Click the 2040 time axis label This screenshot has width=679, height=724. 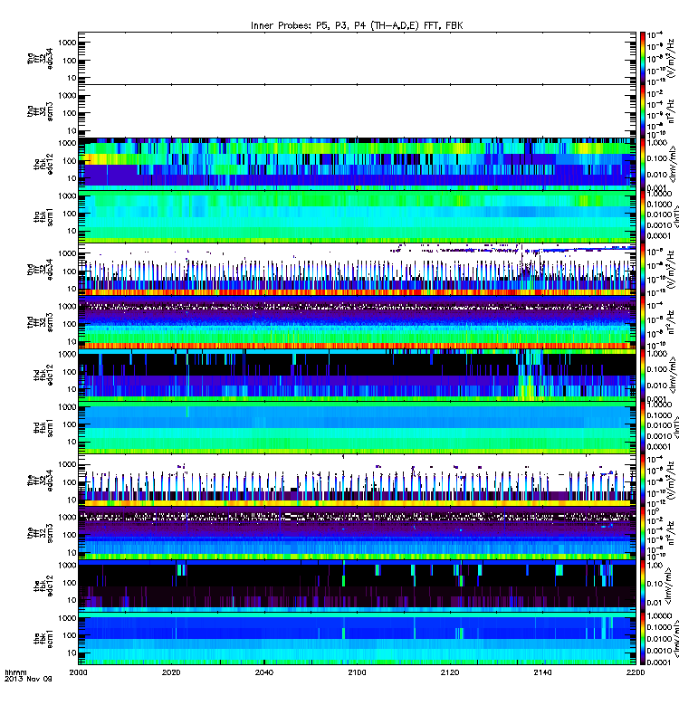pos(263,672)
